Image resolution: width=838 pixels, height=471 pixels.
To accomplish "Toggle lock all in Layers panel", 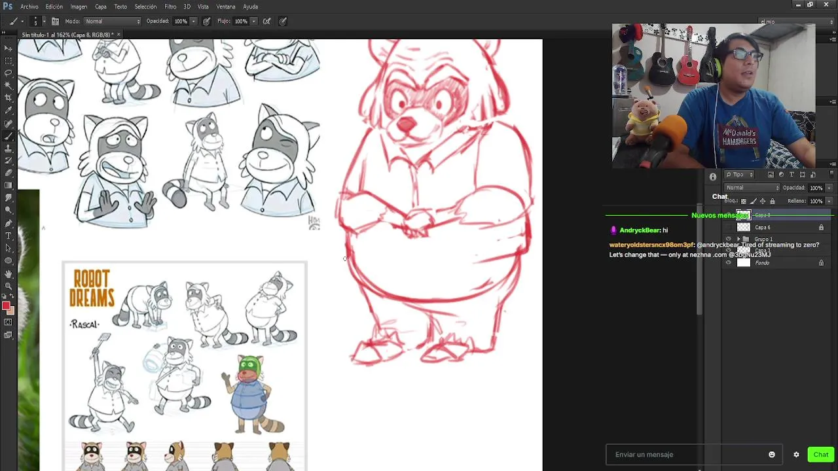I will [x=773, y=201].
